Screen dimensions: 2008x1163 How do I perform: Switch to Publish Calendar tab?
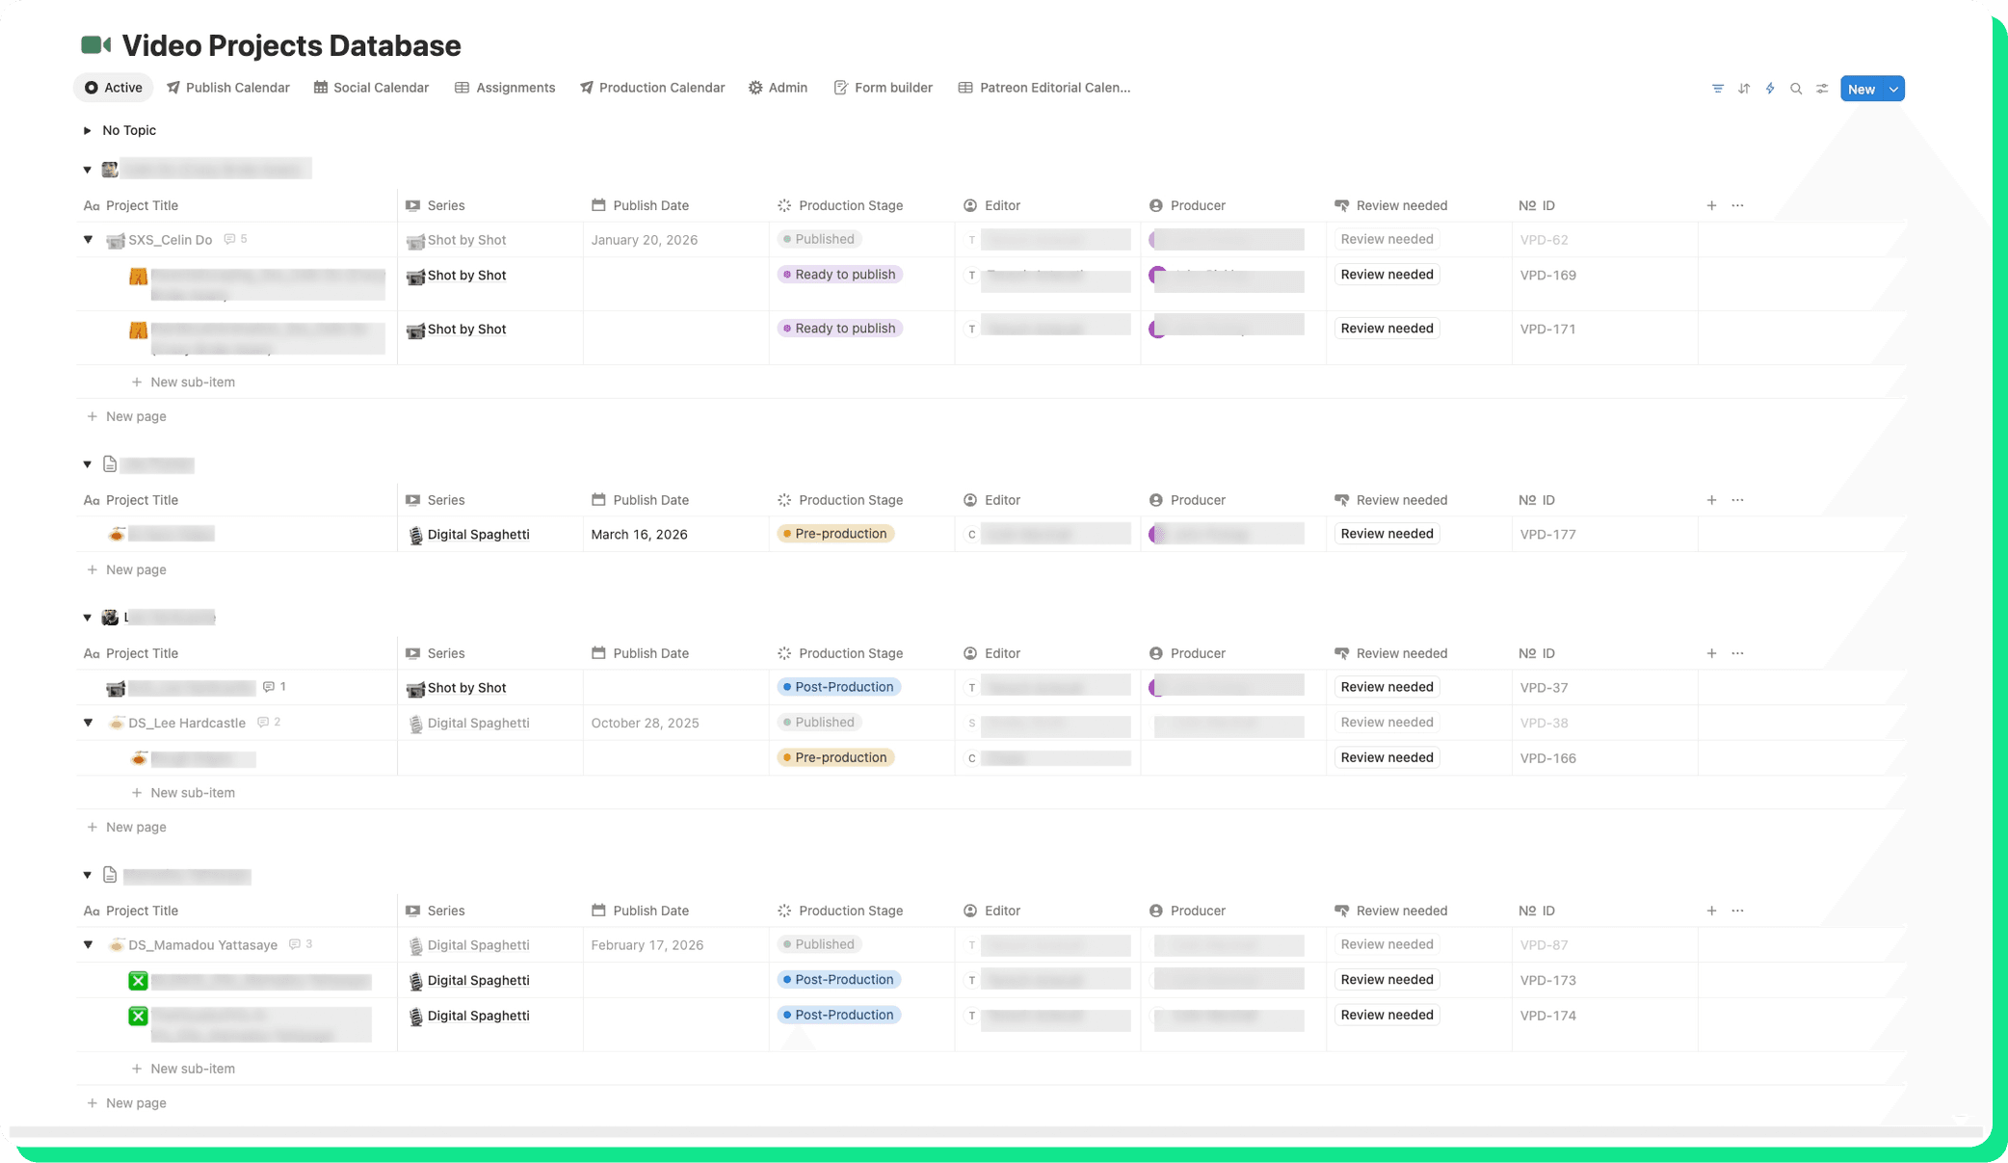click(228, 88)
